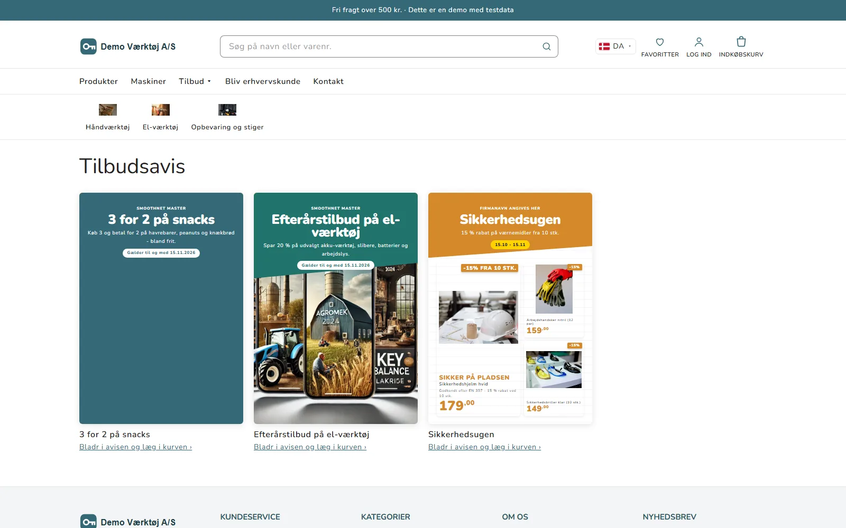Open the Efterårstilbud på el-værktøj flyer thumbnail
Viewport: 846px width, 528px height.
click(336, 308)
